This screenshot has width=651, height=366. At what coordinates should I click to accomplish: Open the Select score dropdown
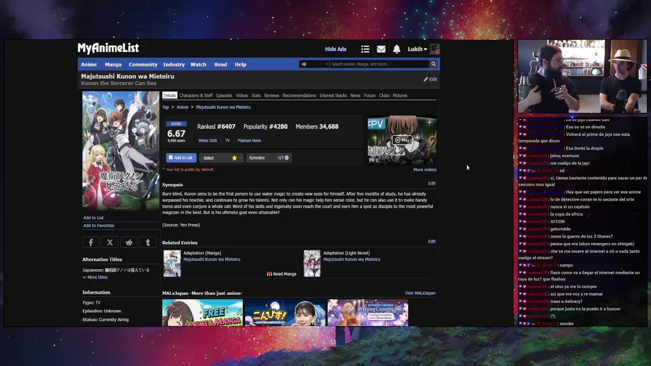pyautogui.click(x=221, y=158)
